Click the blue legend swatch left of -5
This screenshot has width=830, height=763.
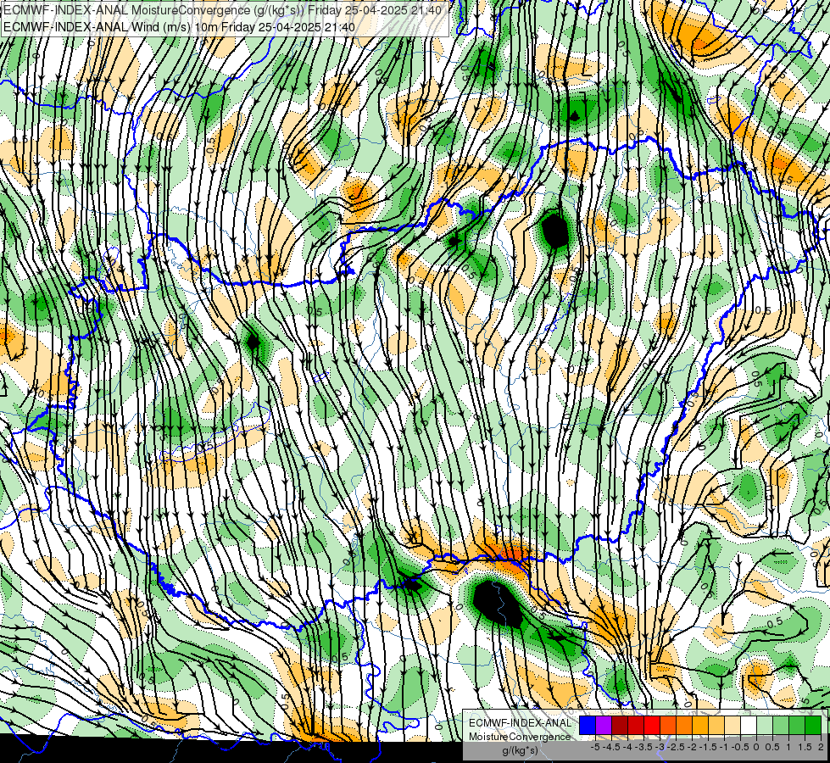pos(588,726)
